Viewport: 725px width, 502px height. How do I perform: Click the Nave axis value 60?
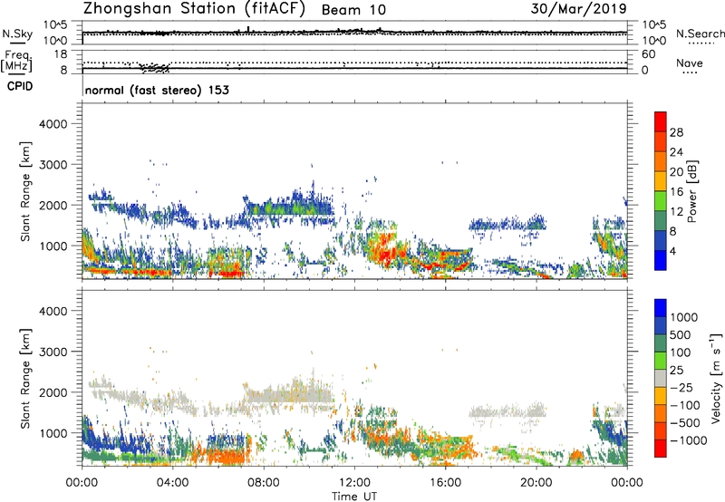click(648, 54)
